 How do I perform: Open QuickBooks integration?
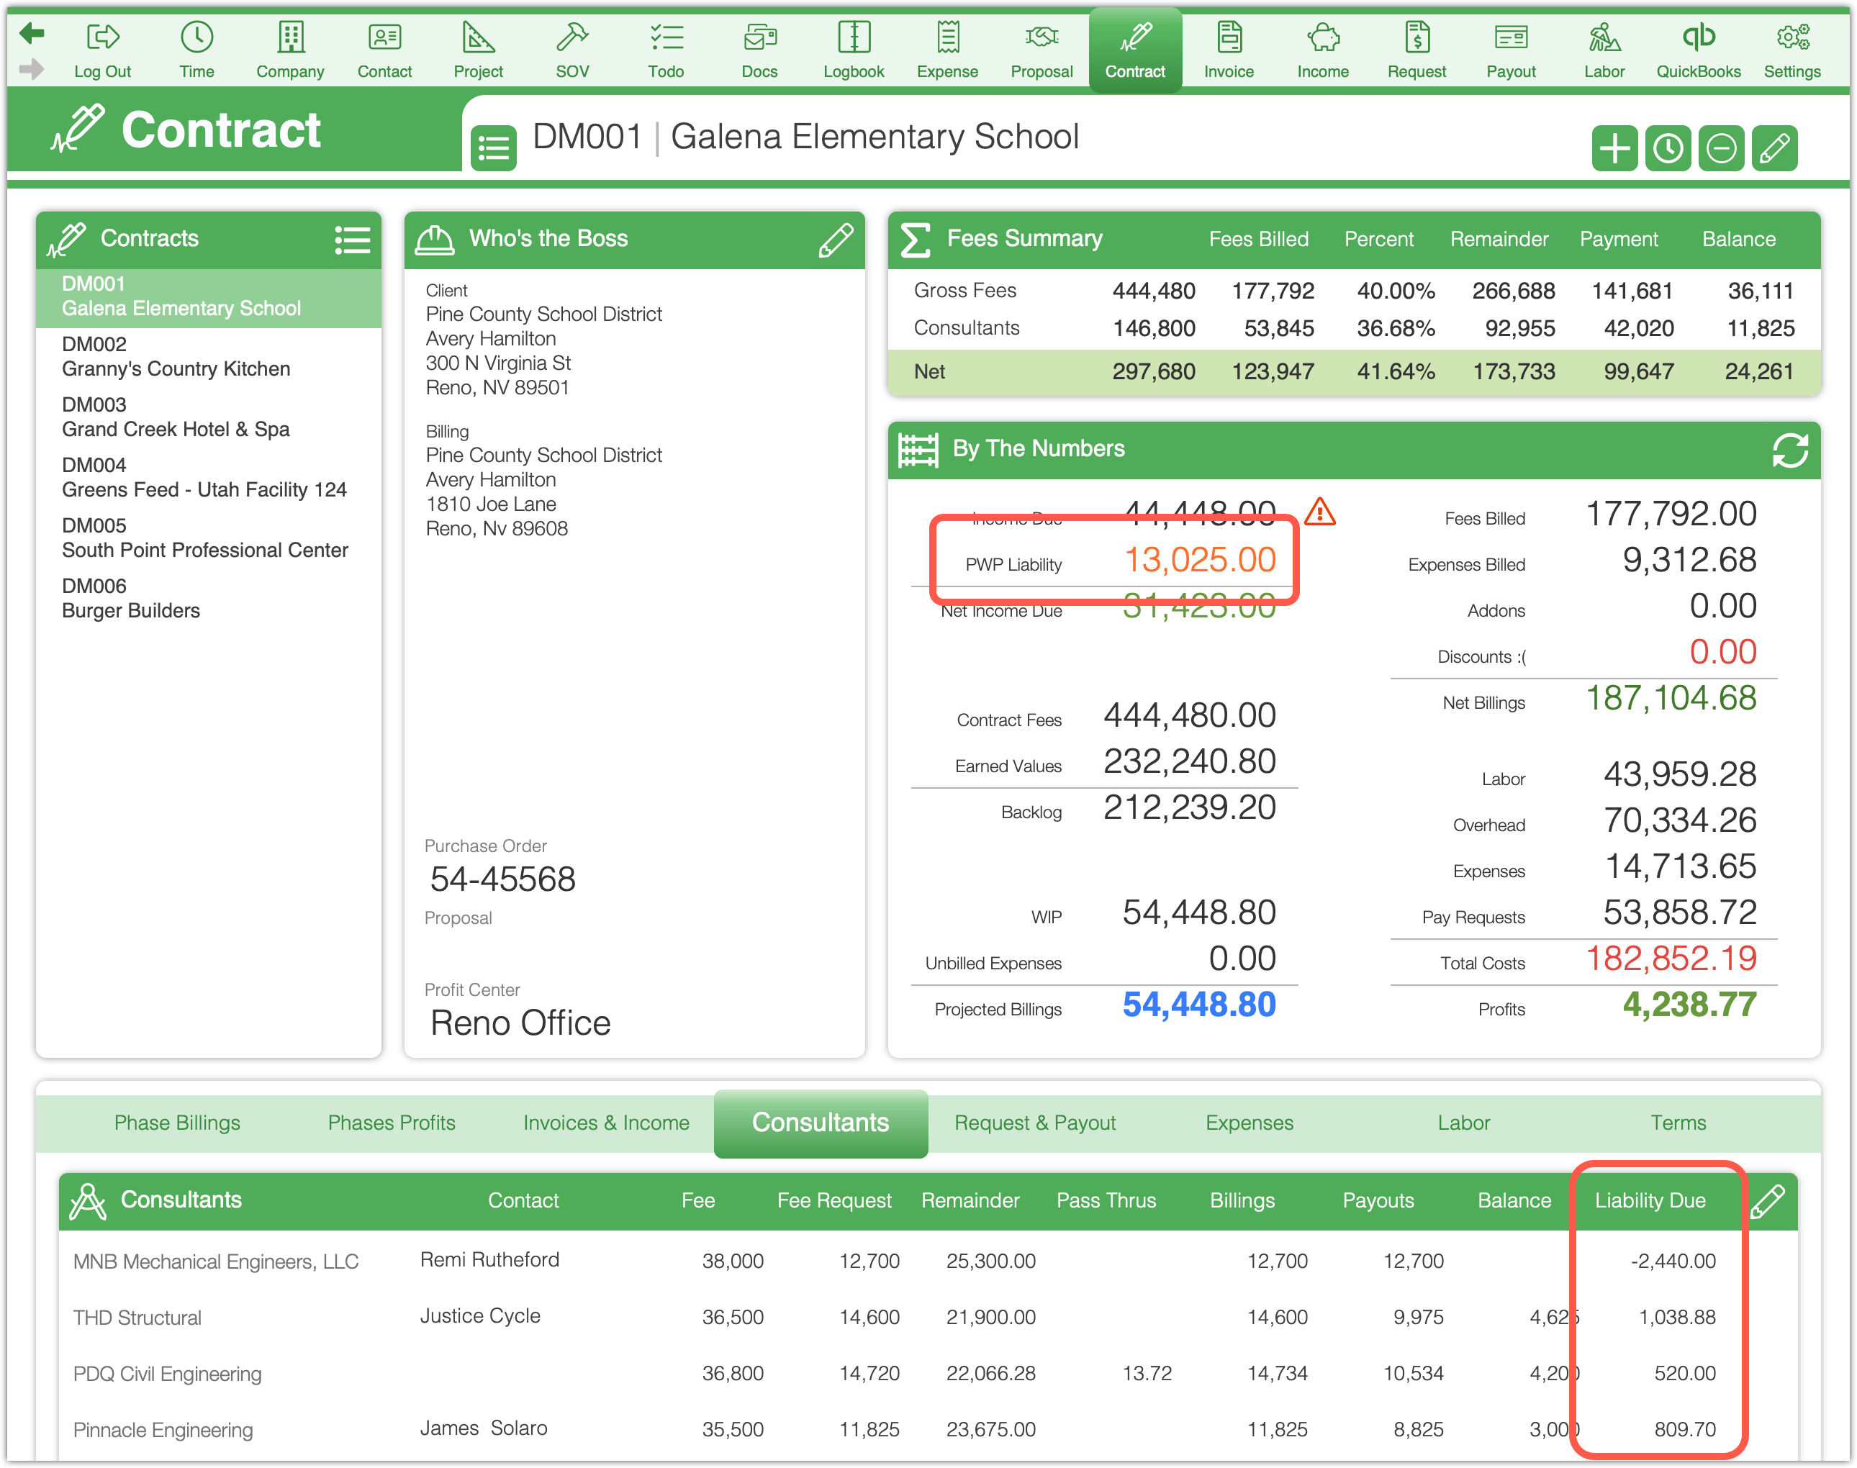tap(1698, 50)
